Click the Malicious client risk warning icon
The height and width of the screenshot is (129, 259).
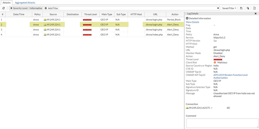pos(215,62)
